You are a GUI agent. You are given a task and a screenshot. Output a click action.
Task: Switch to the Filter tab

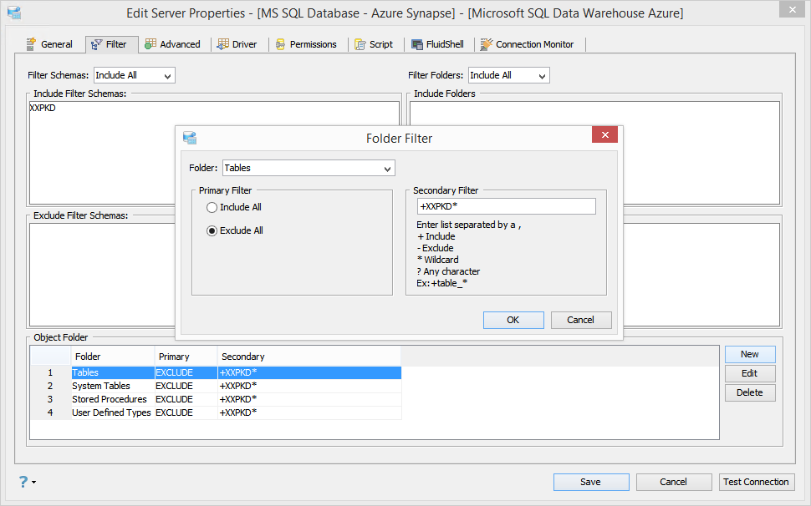pyautogui.click(x=112, y=44)
